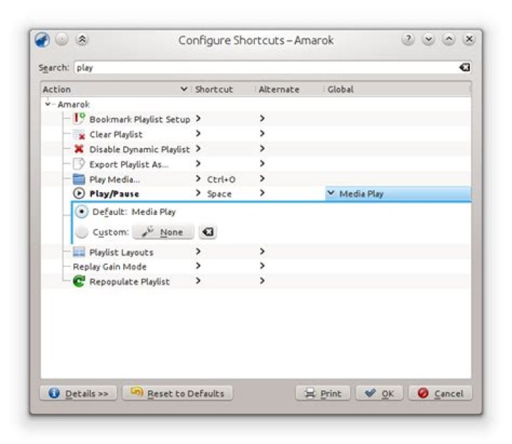Click the Export Playlist As document icon
Screen dimensions: 512x444
pos(79,164)
